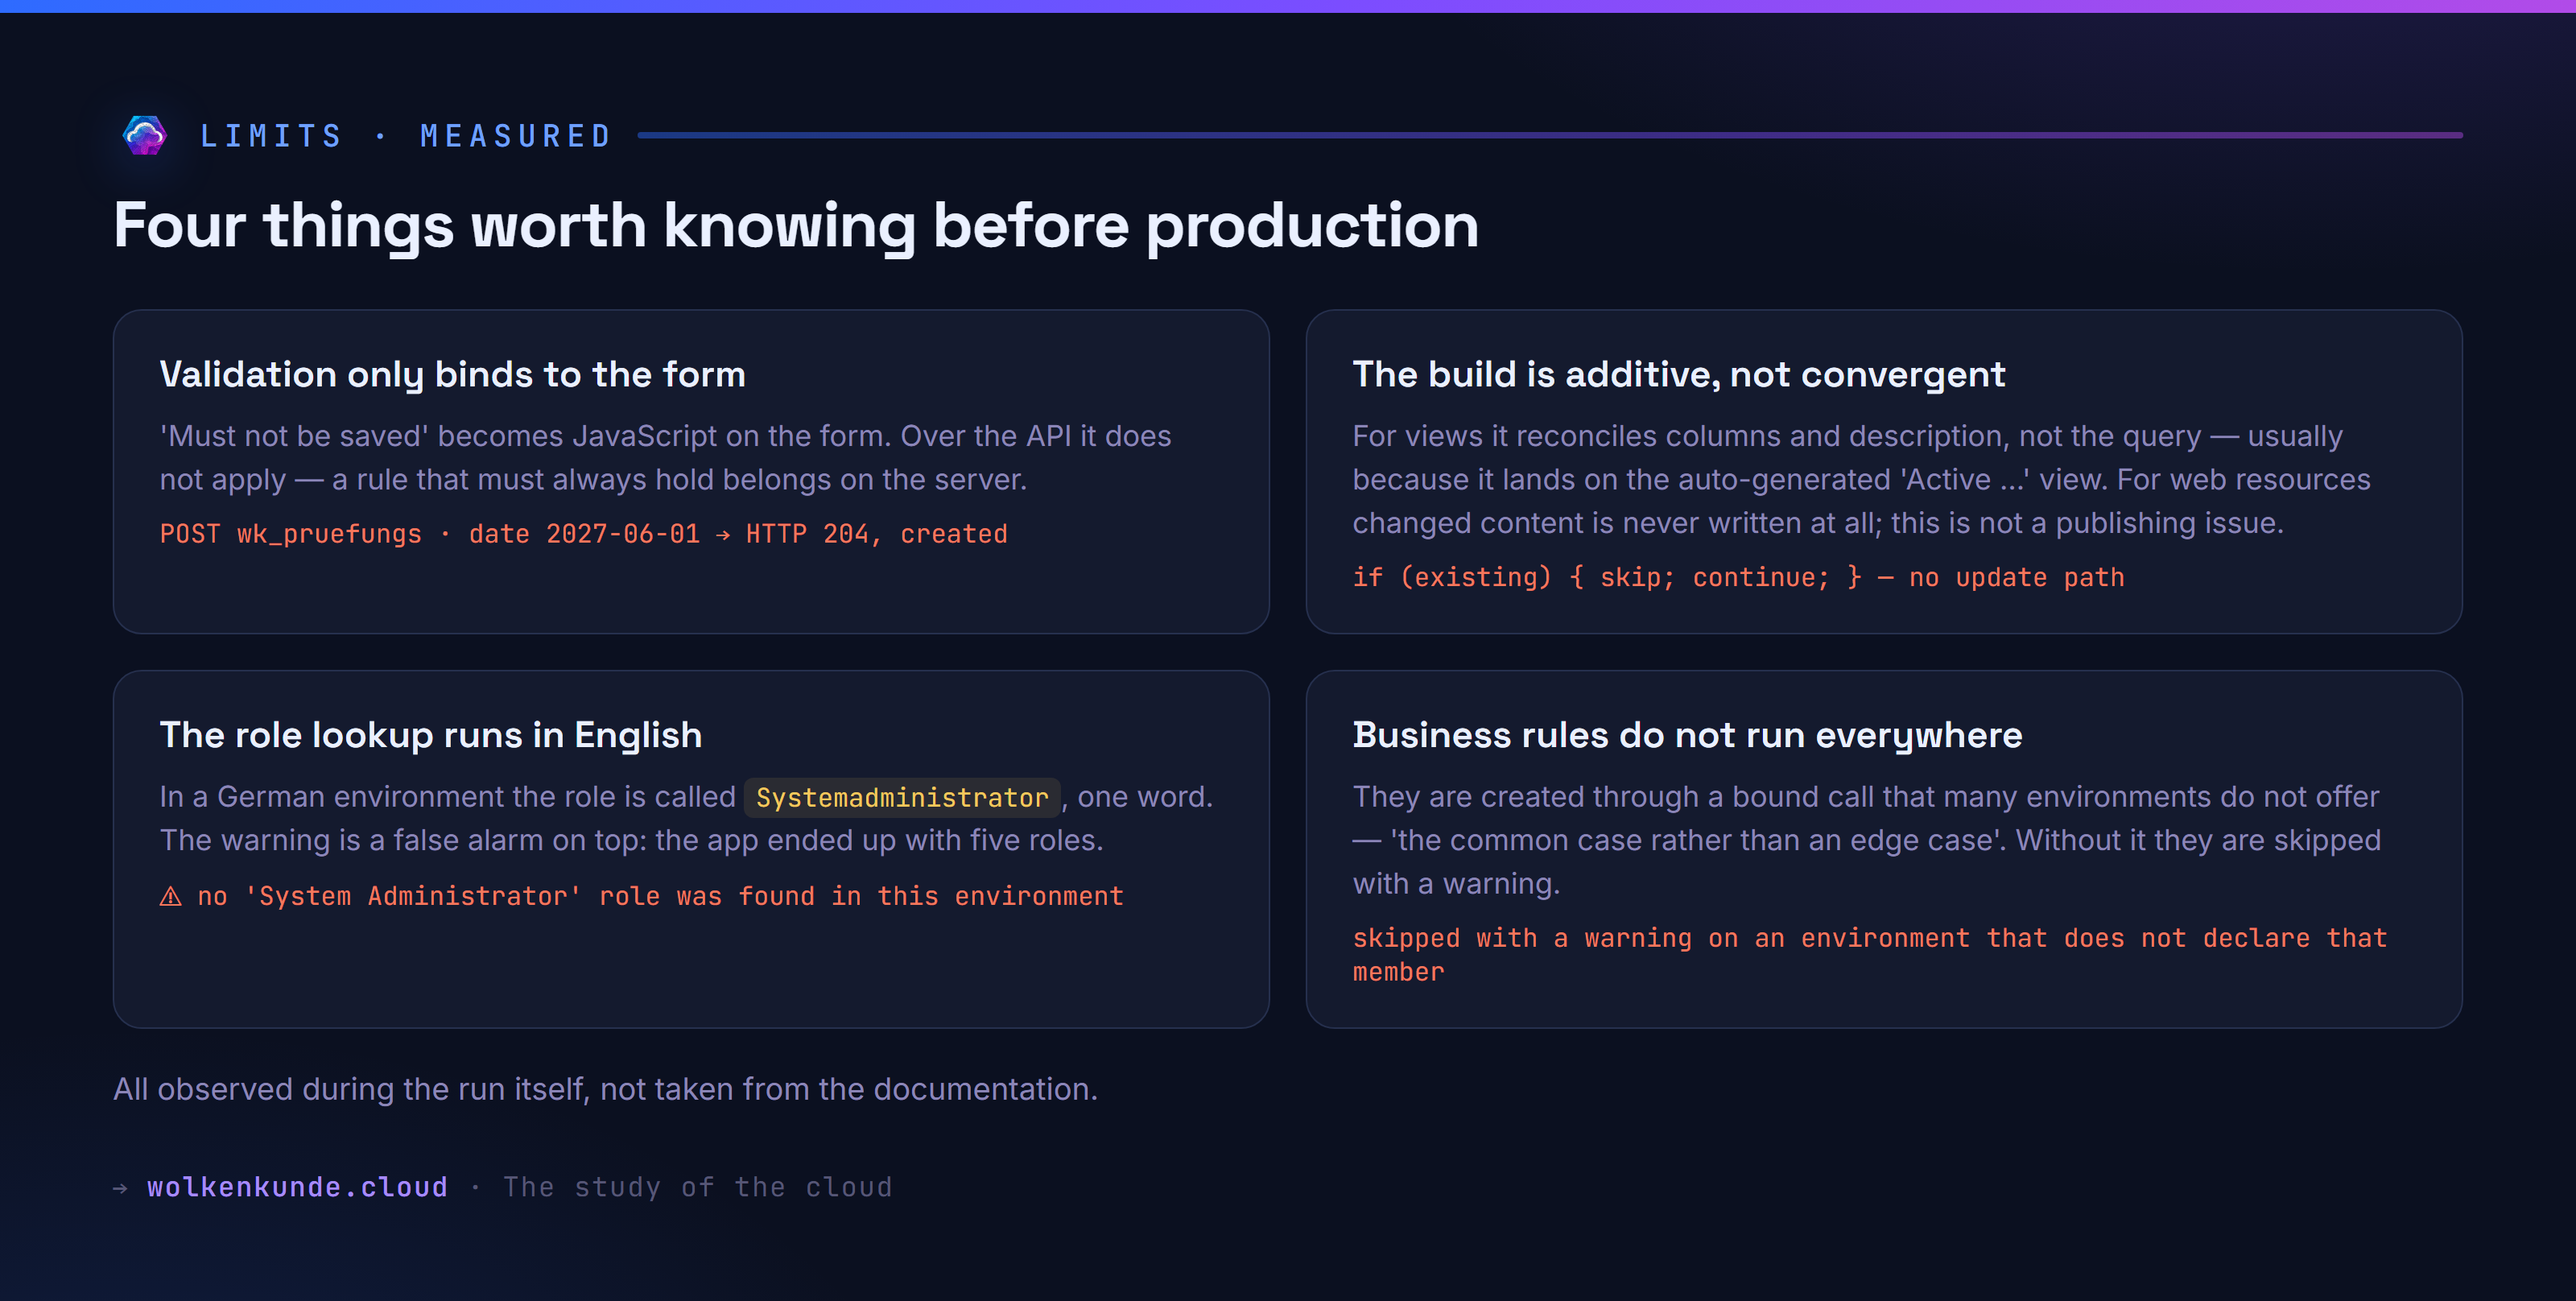Click the arrow before wolkenkunde.cloud

[x=120, y=1188]
